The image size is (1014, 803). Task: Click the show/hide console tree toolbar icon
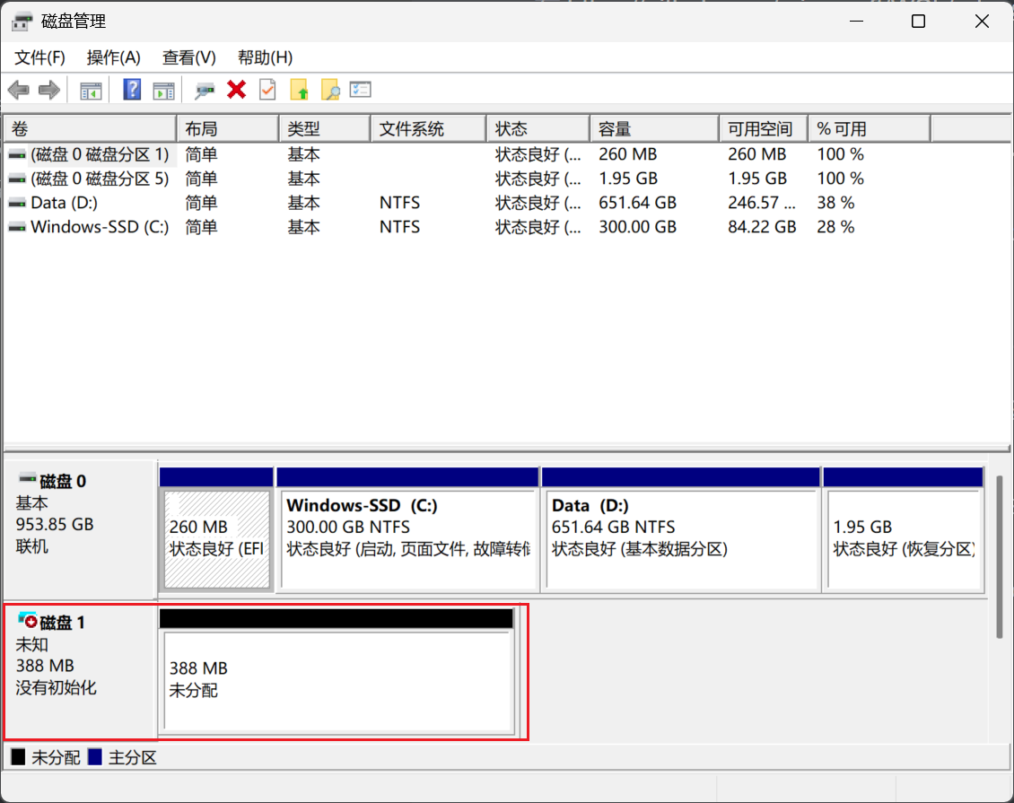click(91, 90)
